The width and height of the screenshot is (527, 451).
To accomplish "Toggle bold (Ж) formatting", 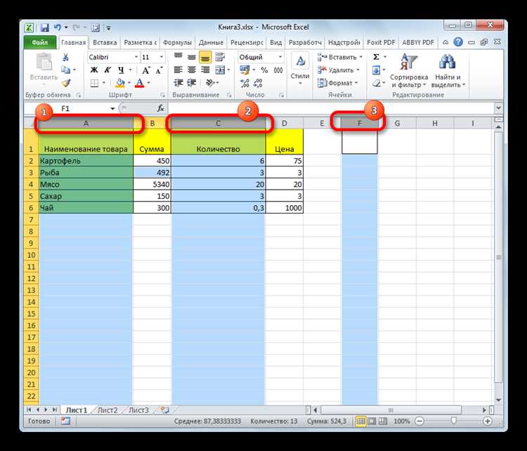I will pos(94,70).
